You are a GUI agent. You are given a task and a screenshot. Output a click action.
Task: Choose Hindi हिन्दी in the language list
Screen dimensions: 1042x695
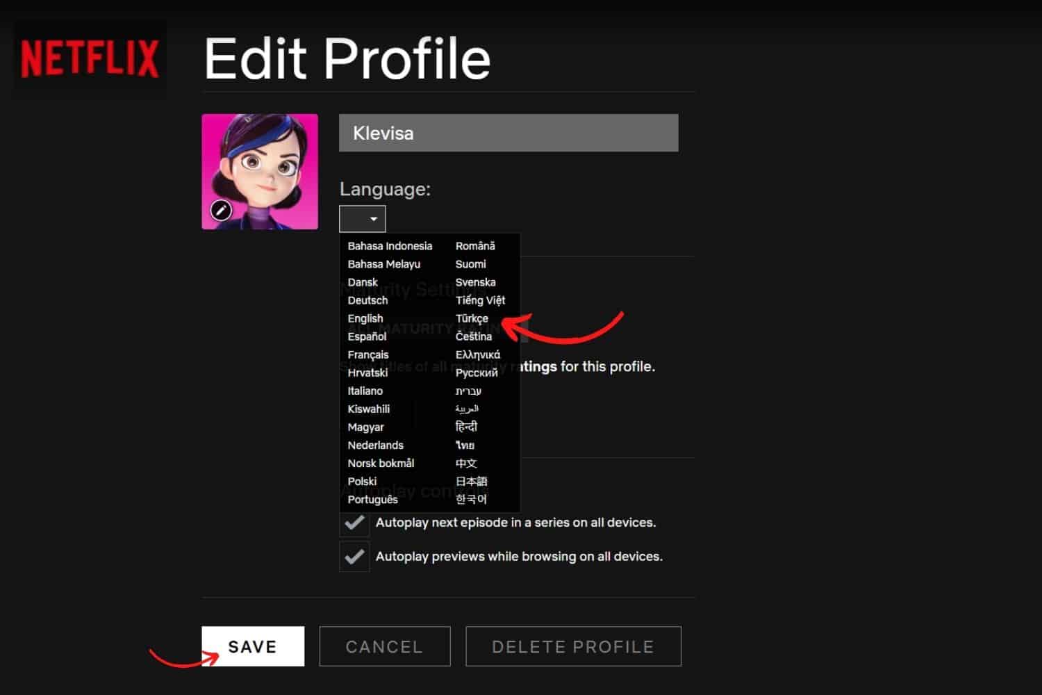tap(466, 427)
